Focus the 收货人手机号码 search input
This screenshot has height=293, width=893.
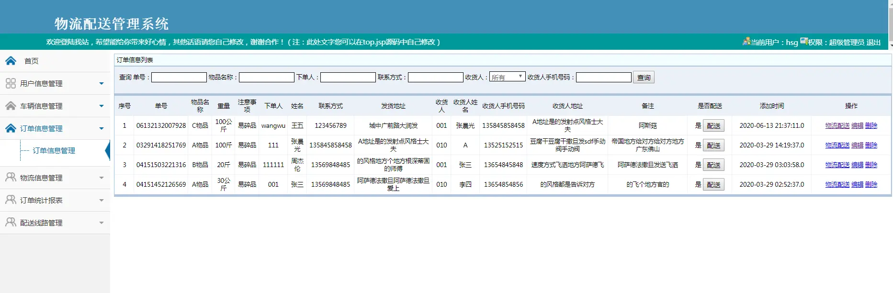[604, 77]
